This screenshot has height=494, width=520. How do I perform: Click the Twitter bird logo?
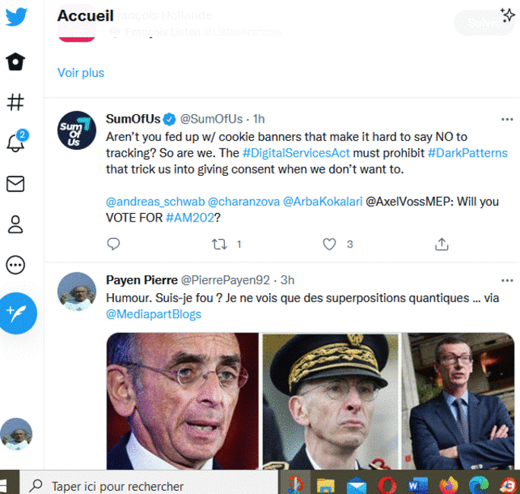16,17
